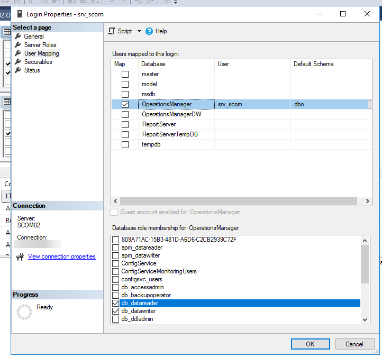
Task: Check the Map box for OperationsManagerDW
Action: click(x=125, y=114)
